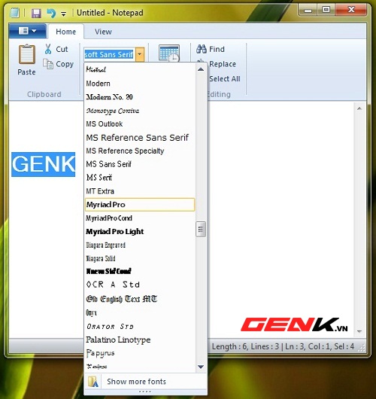The height and width of the screenshot is (399, 376).
Task: Click the font list scrollbar thumb
Action: pyautogui.click(x=201, y=230)
